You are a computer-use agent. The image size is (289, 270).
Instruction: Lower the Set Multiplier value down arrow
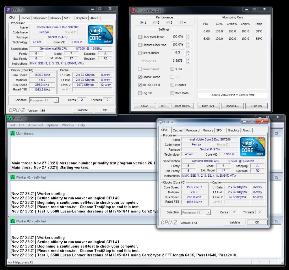[188, 54]
